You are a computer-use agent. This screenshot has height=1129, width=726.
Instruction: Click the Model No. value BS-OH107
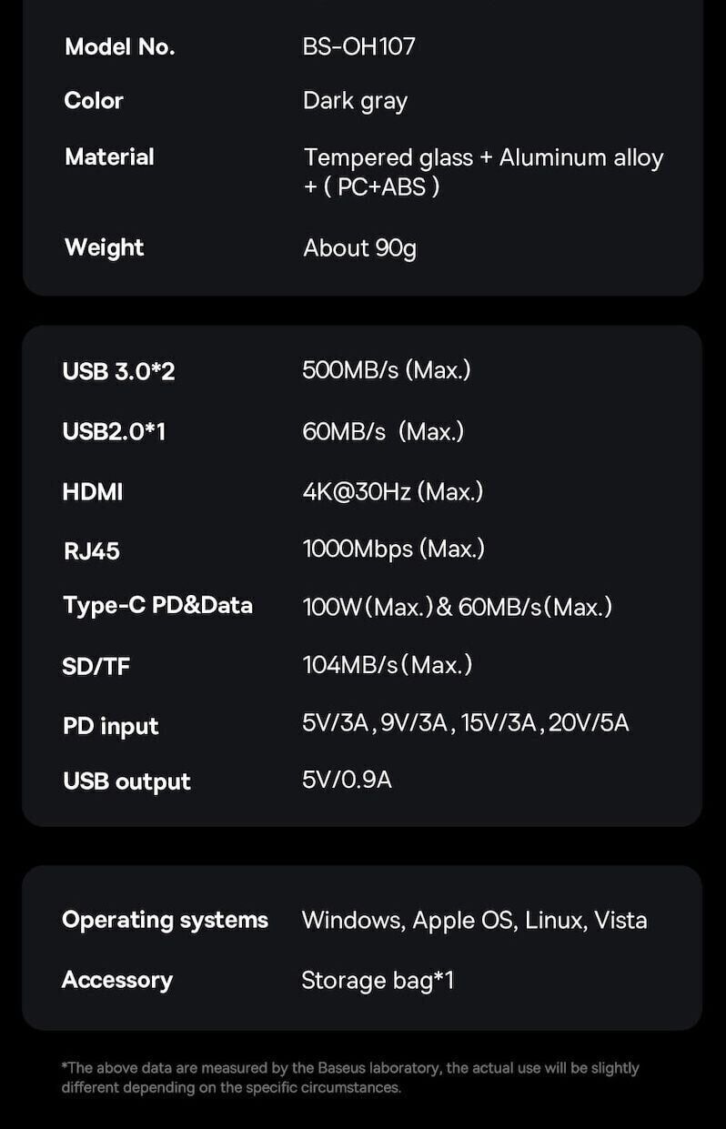pyautogui.click(x=358, y=46)
